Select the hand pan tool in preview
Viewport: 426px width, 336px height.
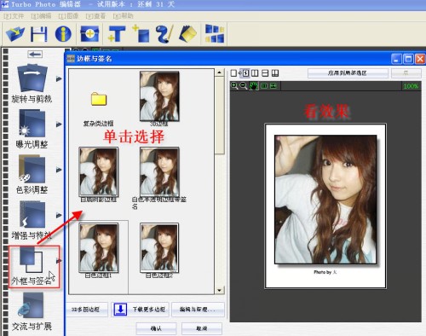click(254, 85)
